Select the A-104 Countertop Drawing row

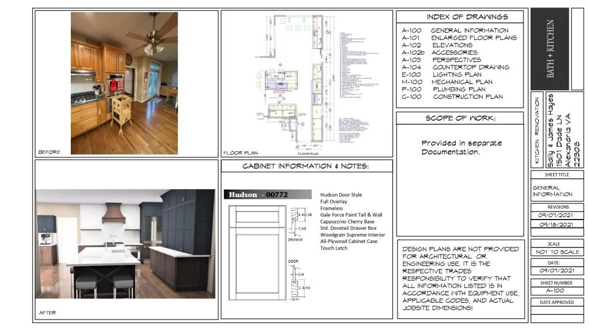click(455, 67)
